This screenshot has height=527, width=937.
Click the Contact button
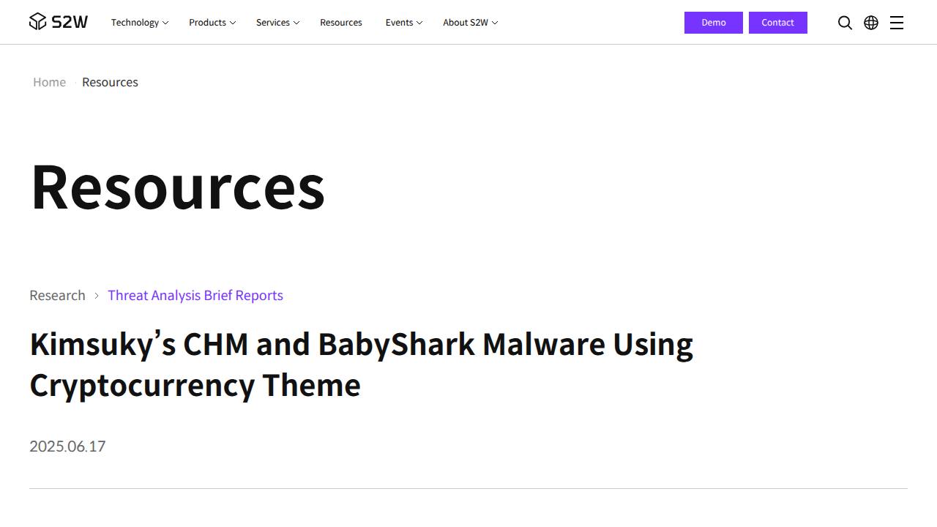click(777, 23)
